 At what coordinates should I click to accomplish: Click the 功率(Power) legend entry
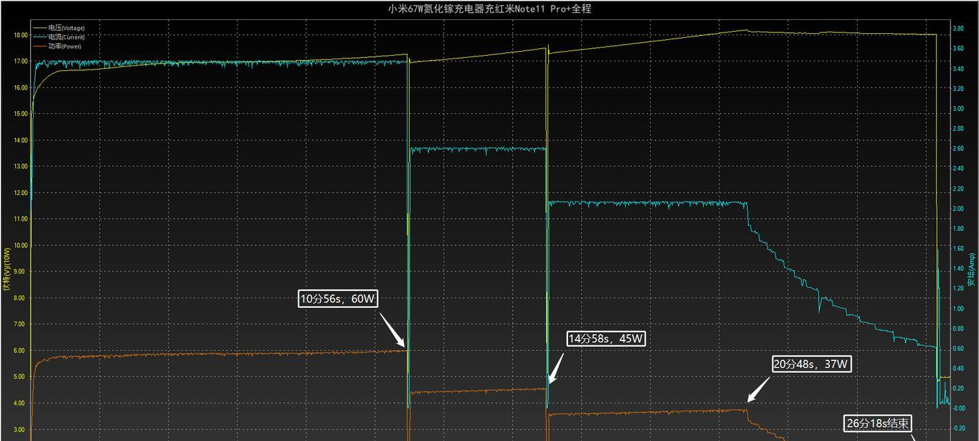(x=57, y=46)
